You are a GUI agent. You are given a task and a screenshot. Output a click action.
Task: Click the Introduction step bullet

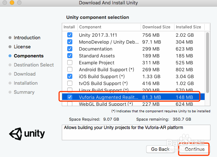(10, 38)
